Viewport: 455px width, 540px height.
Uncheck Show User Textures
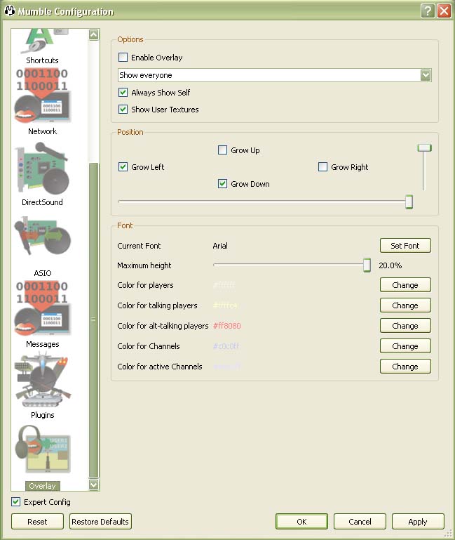pyautogui.click(x=123, y=109)
